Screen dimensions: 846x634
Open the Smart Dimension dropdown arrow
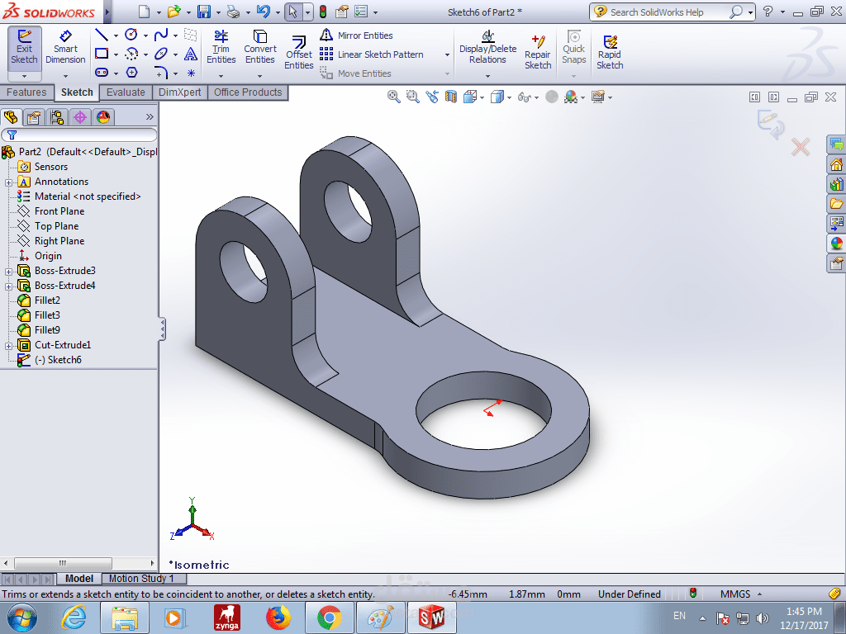[x=65, y=76]
